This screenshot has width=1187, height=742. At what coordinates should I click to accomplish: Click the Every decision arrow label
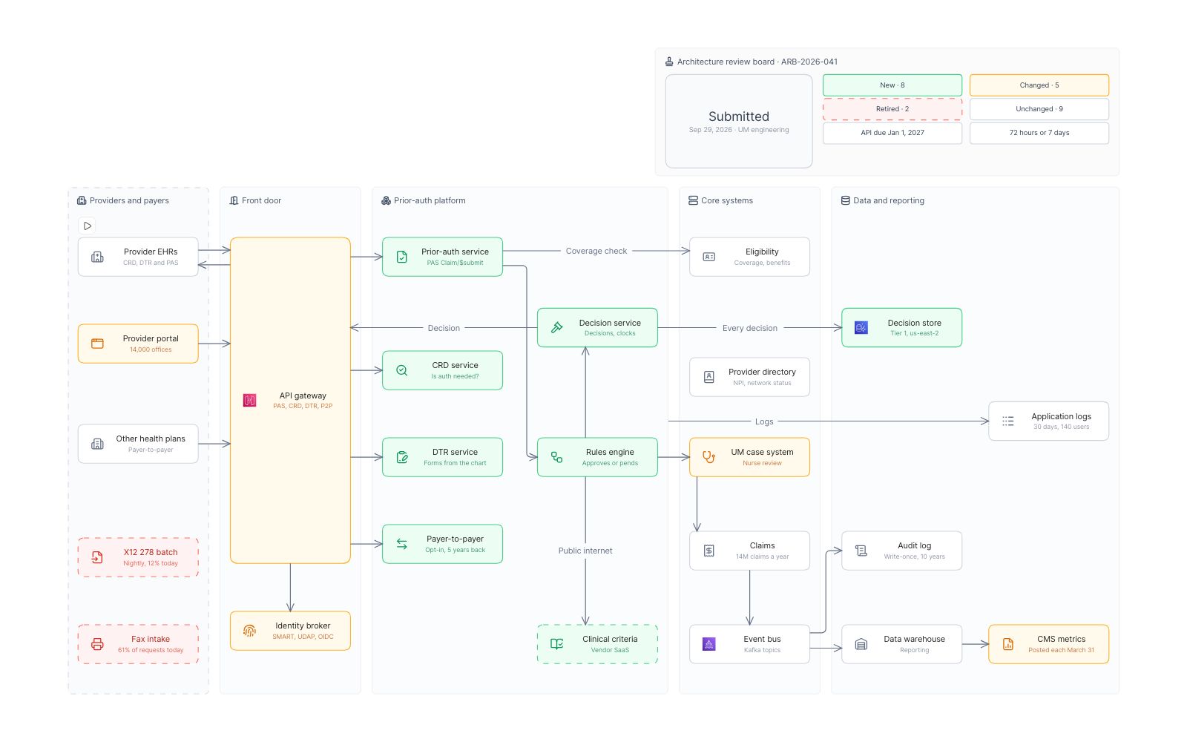coord(750,328)
